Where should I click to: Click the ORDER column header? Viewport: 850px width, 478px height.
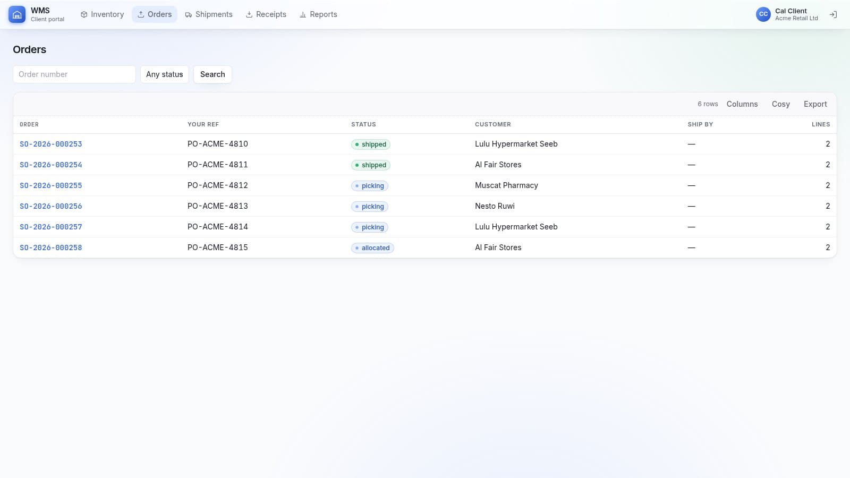(x=29, y=124)
